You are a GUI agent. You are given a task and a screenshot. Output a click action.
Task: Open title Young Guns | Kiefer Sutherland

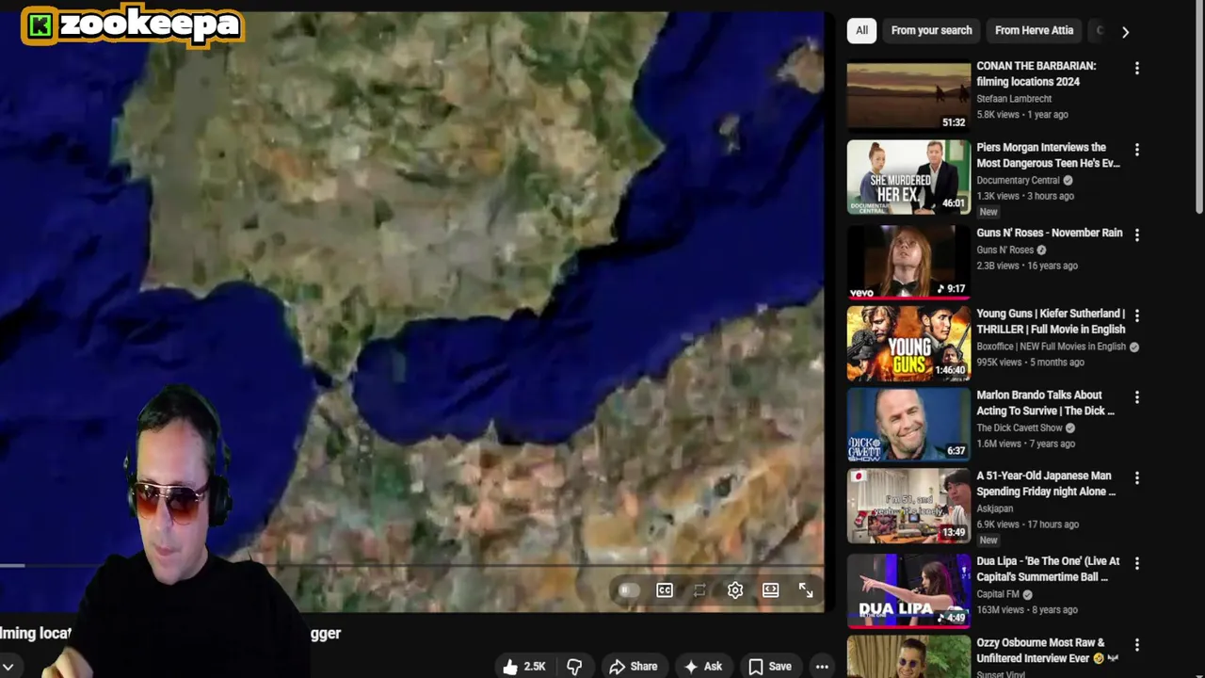[x=1051, y=321]
